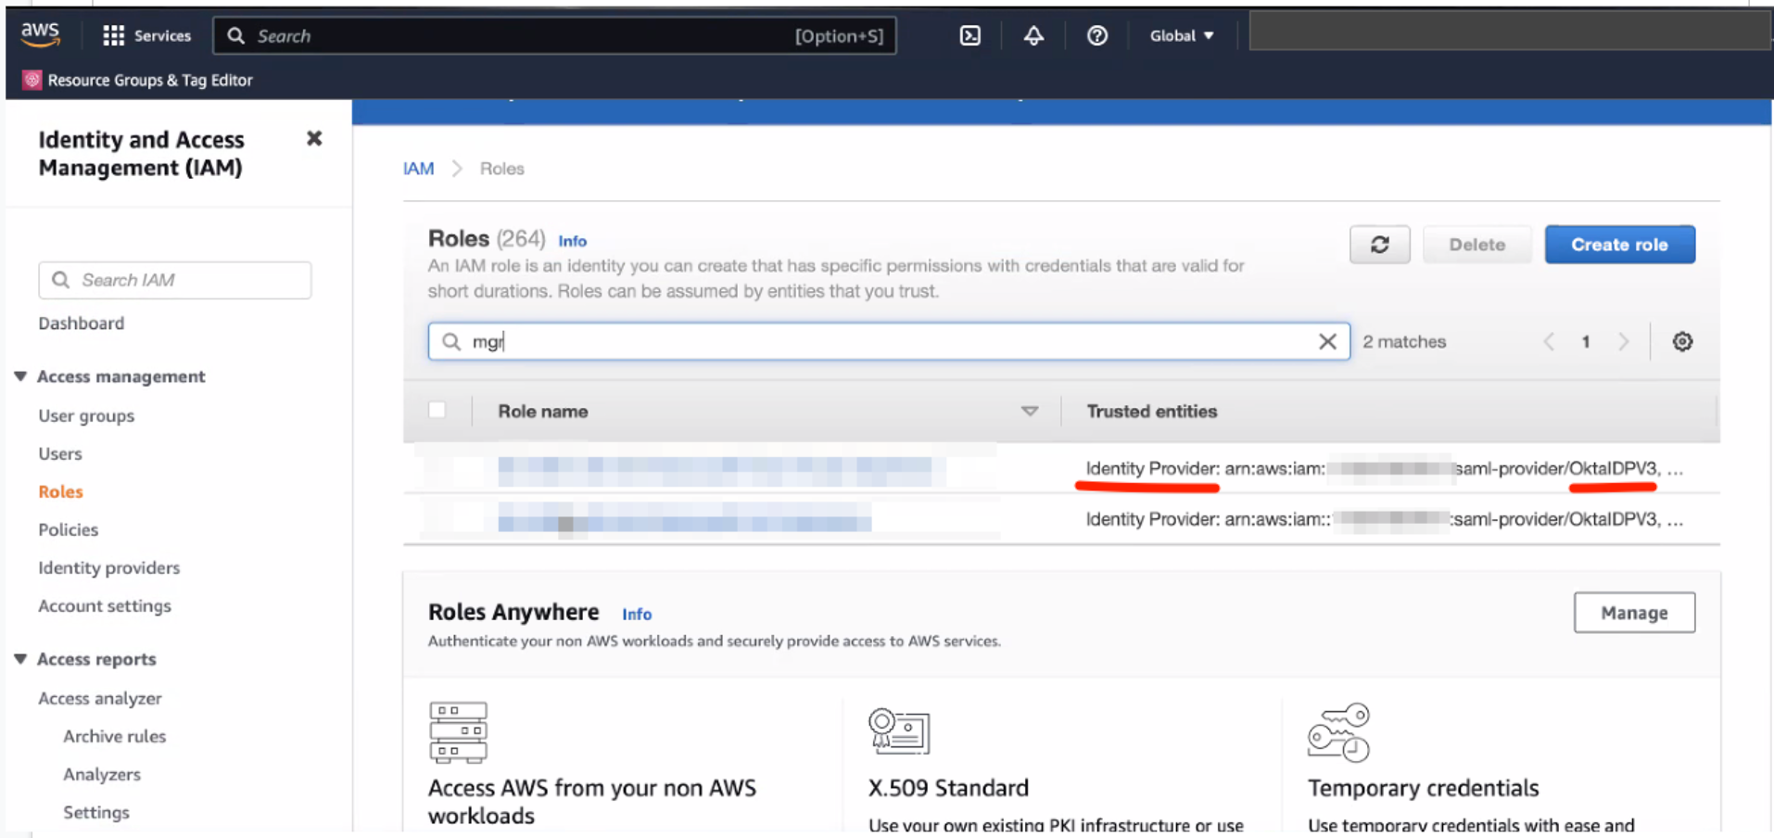This screenshot has height=838, width=1774.
Task: Open Archive rules under Access analyzer
Action: click(x=114, y=736)
